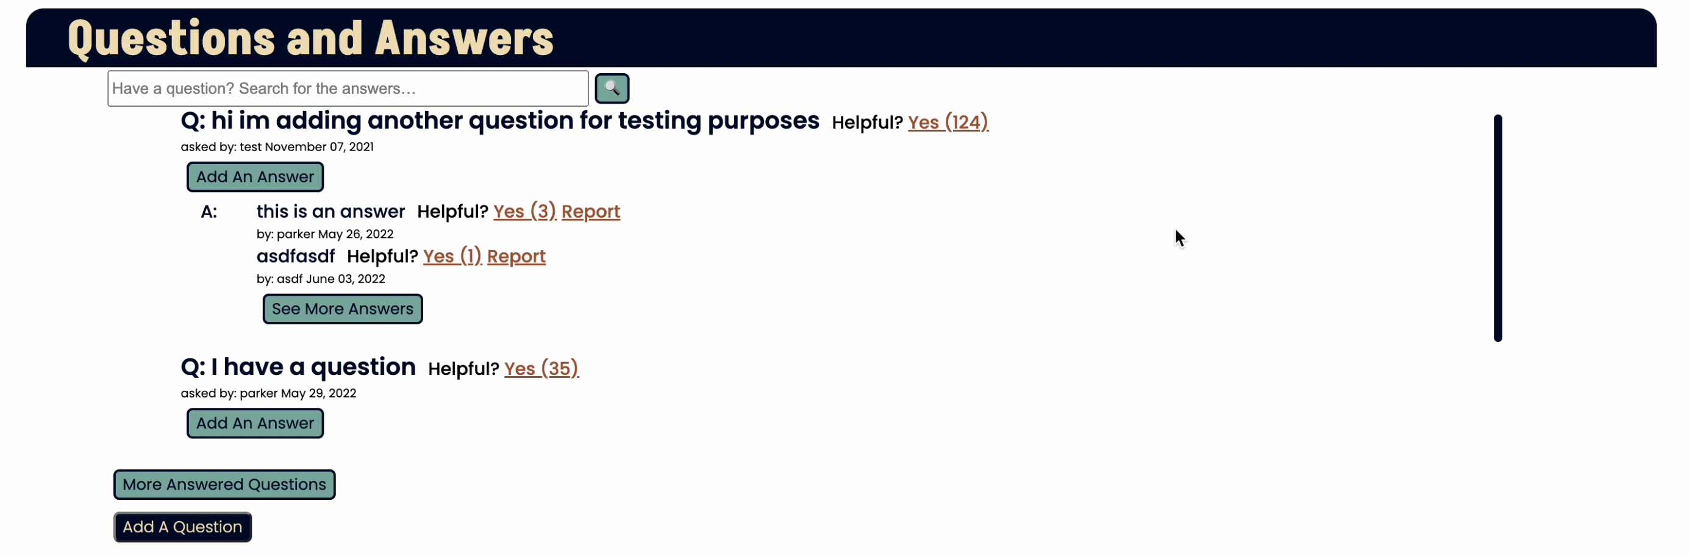Open the Add A Question form
The height and width of the screenshot is (556, 1689).
182,527
